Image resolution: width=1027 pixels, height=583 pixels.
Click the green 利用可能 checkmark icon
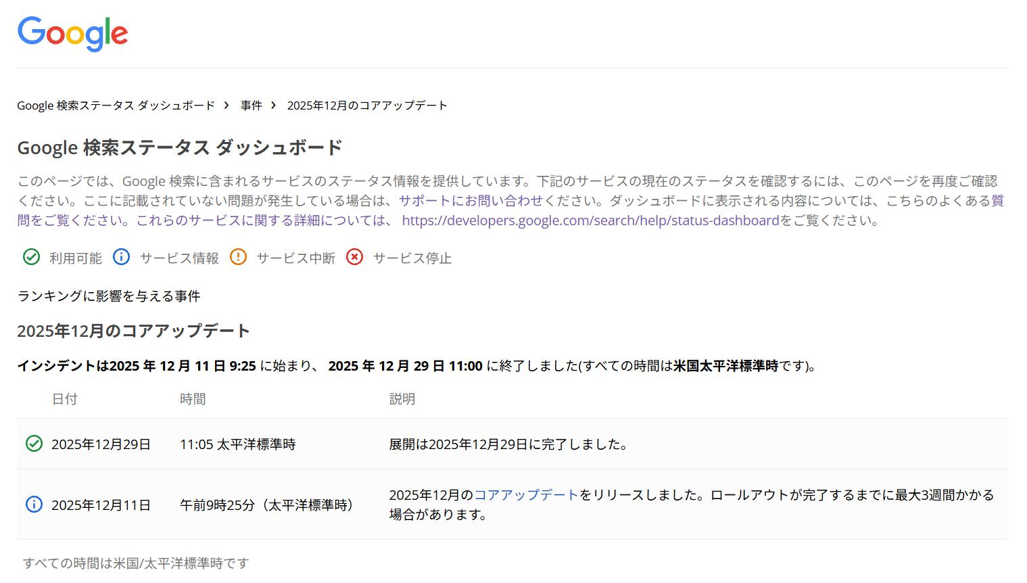30,258
